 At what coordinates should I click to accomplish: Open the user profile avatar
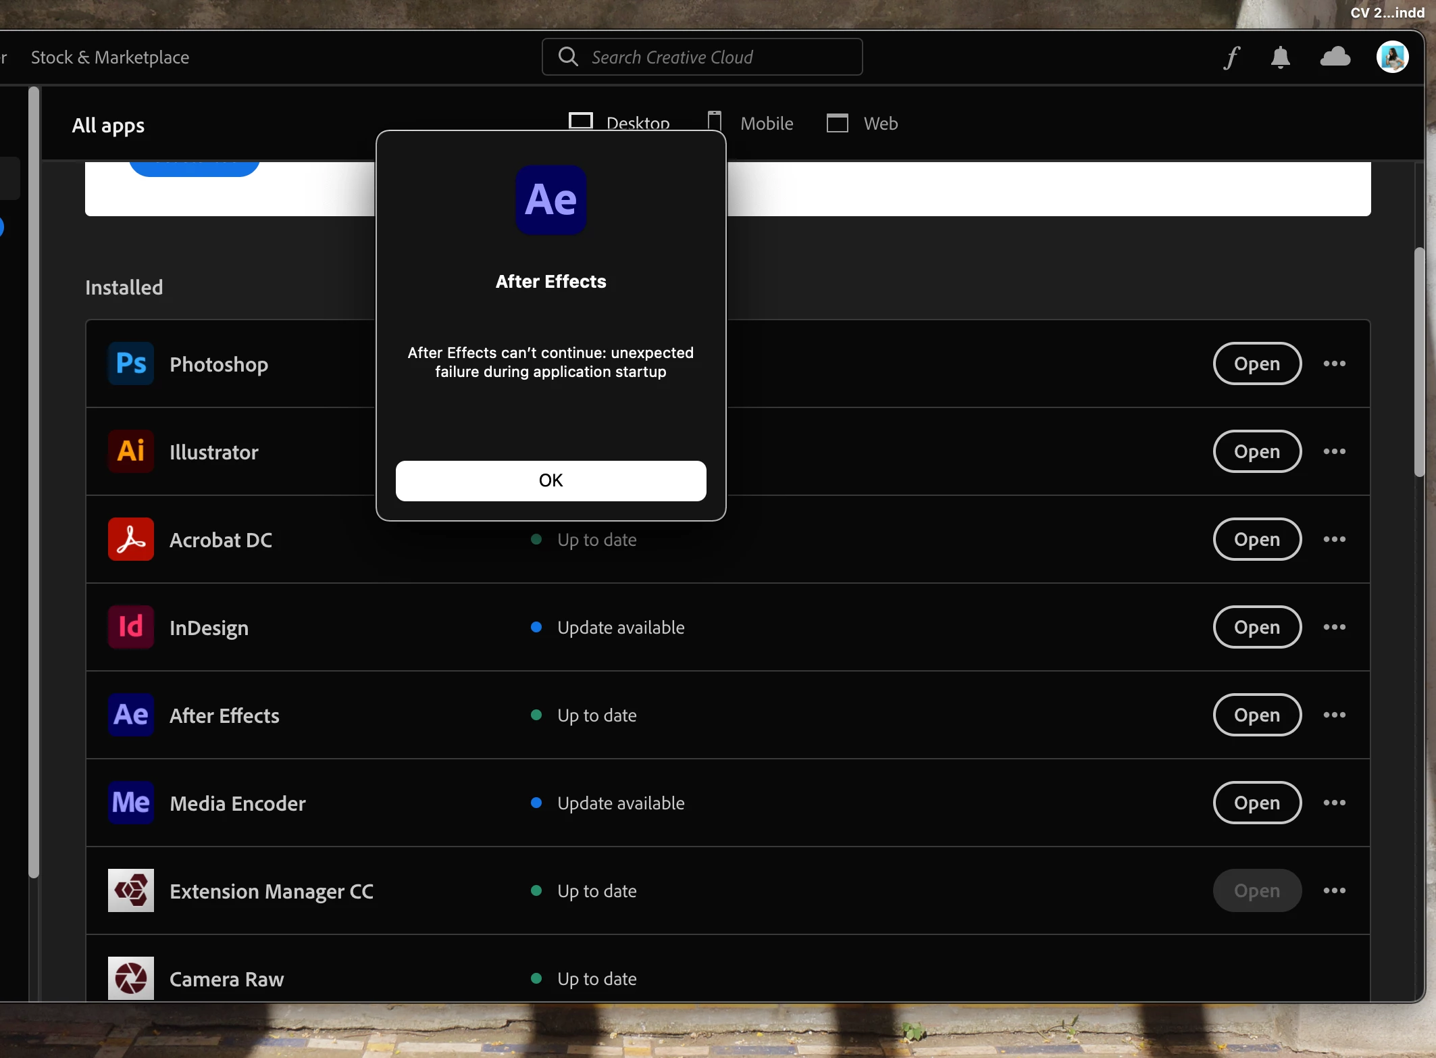pos(1392,57)
